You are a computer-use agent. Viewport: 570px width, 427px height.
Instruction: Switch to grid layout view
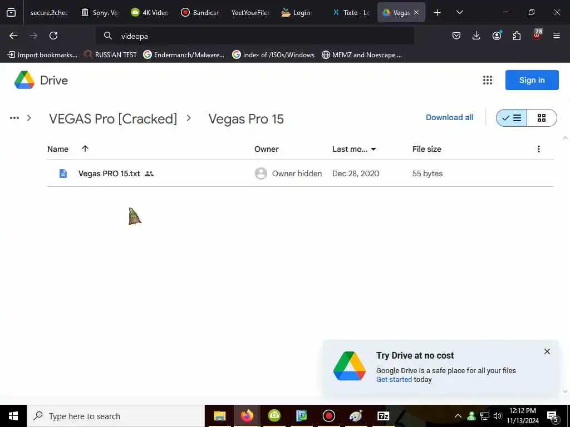tap(542, 118)
